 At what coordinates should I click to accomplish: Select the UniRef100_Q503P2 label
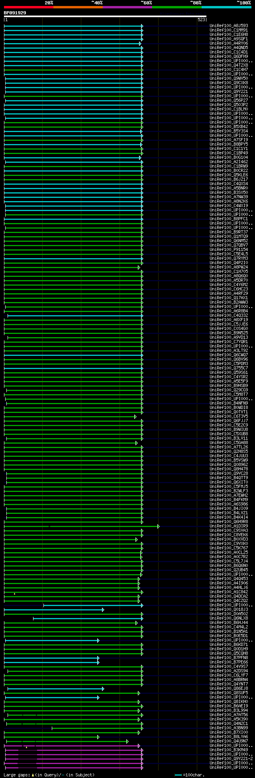click(x=229, y=105)
